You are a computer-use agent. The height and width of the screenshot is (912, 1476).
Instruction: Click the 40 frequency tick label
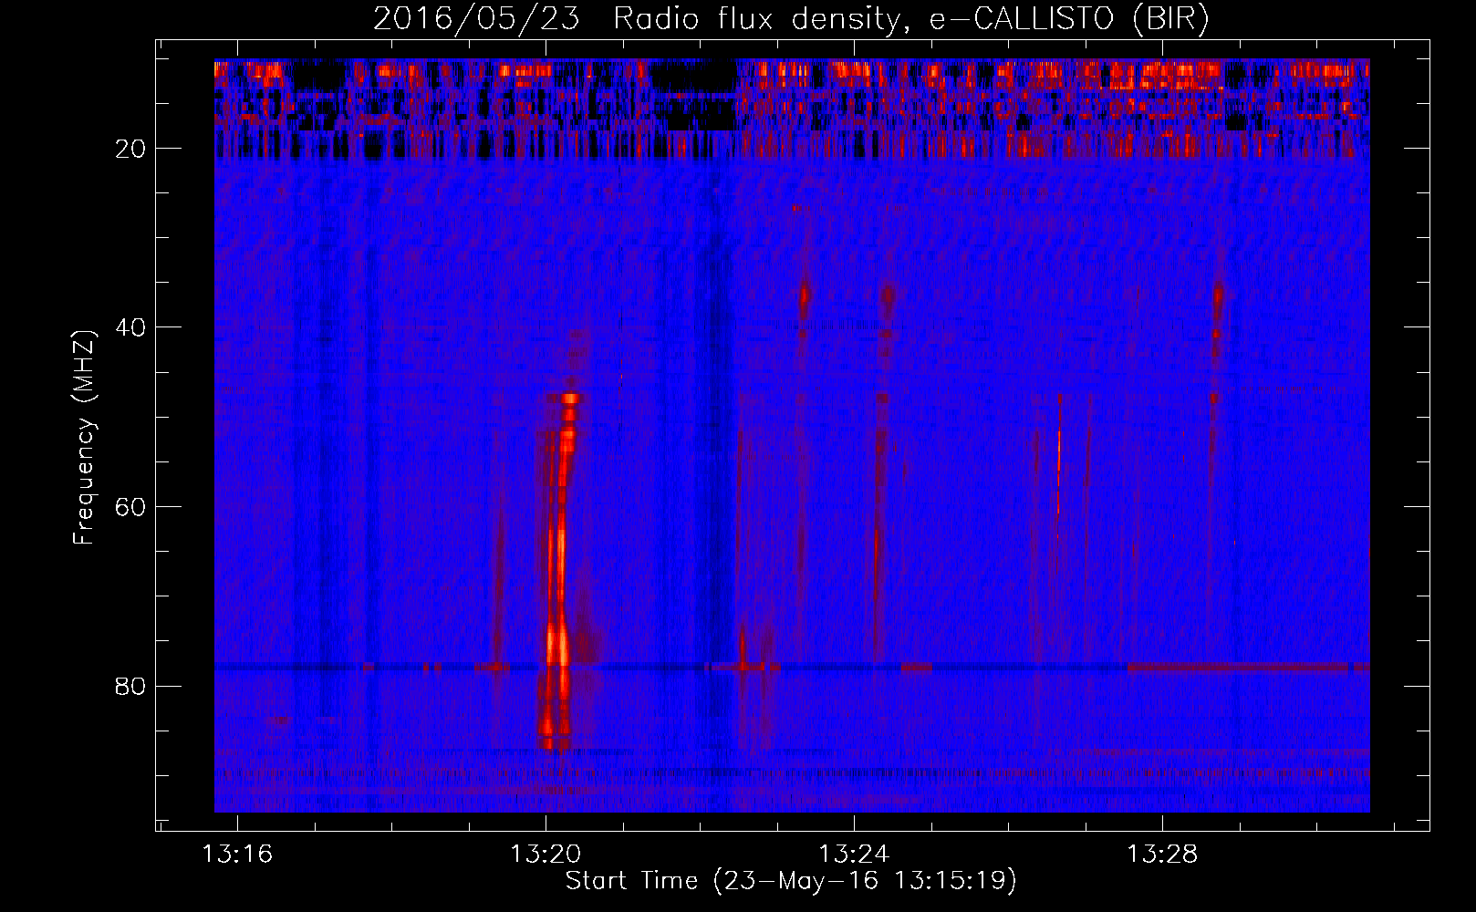coord(131,327)
